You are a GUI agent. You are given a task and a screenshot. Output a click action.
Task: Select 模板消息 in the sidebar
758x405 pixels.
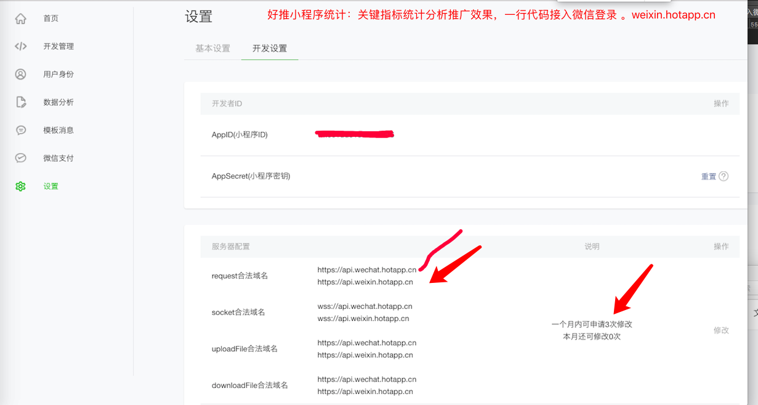[58, 129]
